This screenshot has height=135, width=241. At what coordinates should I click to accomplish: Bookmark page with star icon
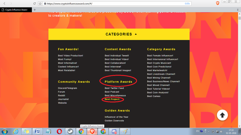[x=40, y=3]
